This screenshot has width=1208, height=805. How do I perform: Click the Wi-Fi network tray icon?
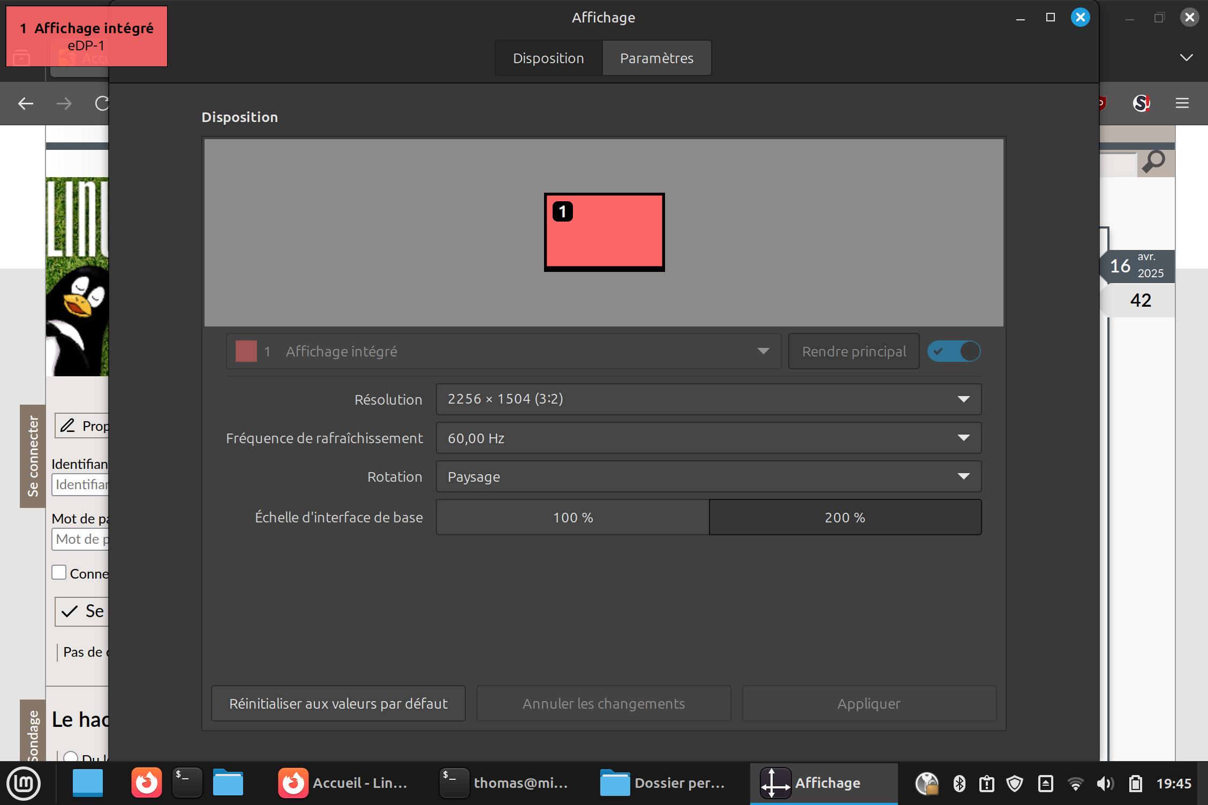(1075, 784)
